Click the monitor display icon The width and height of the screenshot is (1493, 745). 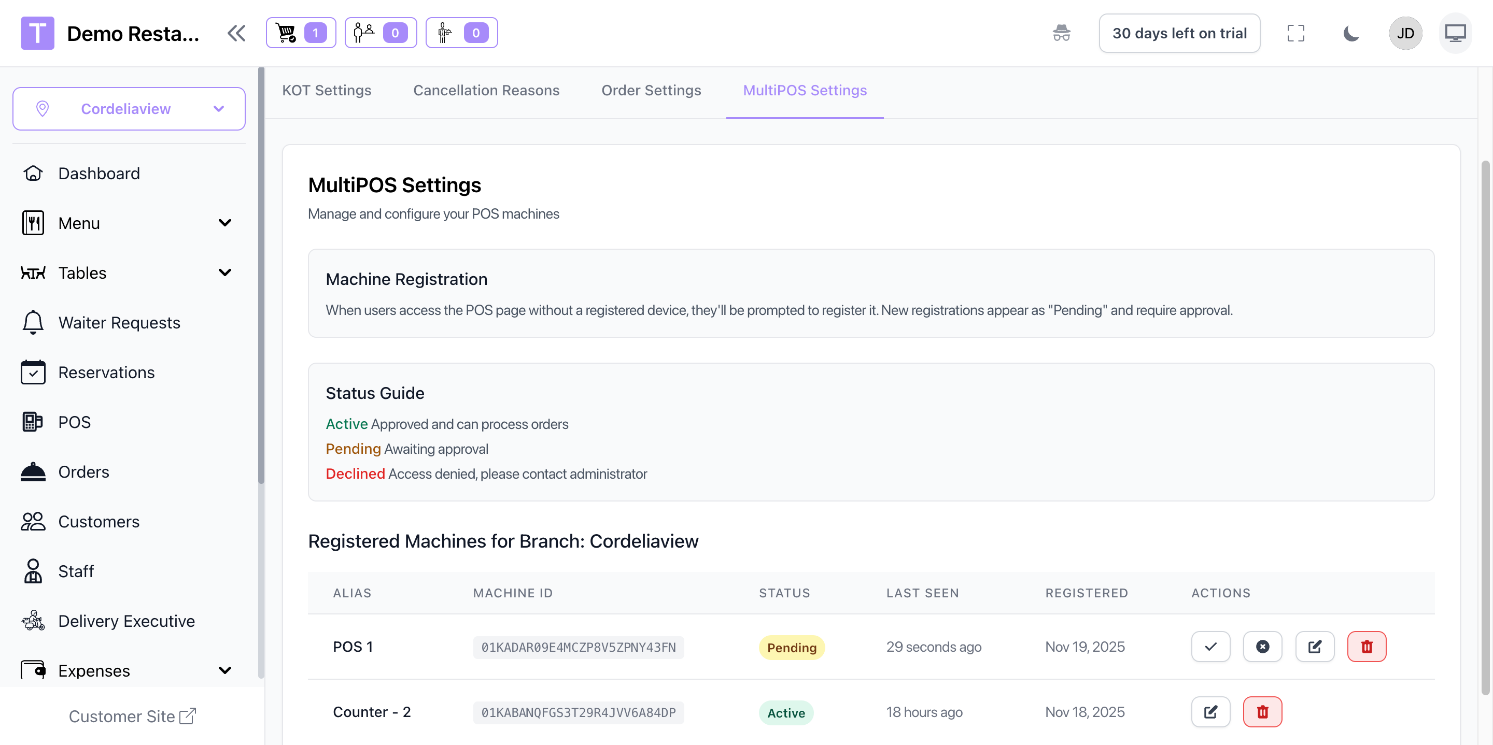[x=1455, y=33]
